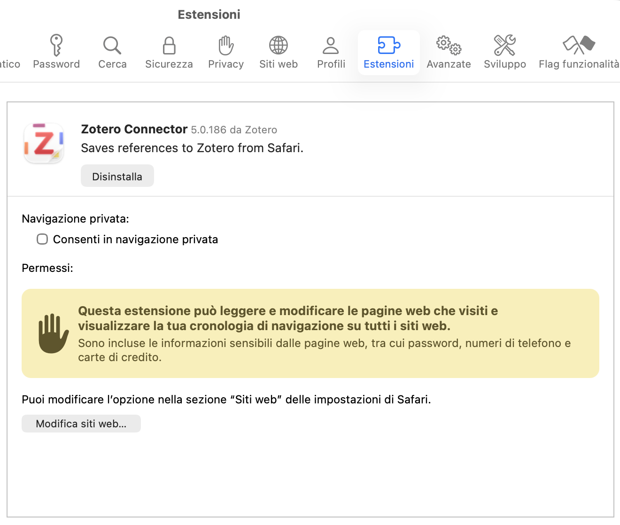Click the Sono incluse le informazioni sensibili text
Screen dimensions: 620x525
coord(325,350)
